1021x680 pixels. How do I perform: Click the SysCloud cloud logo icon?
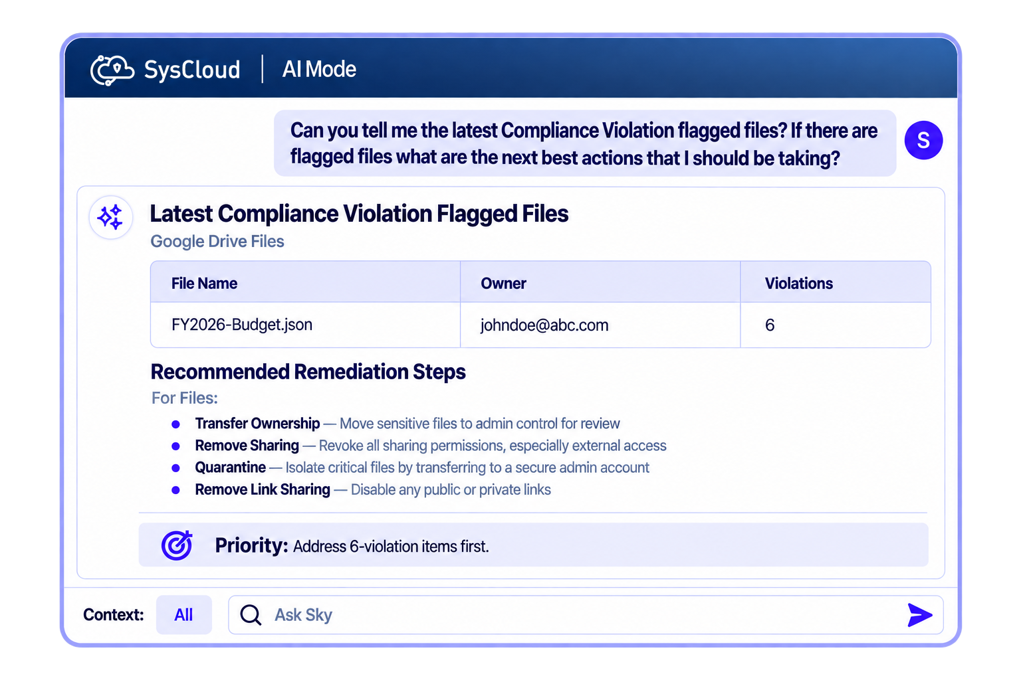112,70
